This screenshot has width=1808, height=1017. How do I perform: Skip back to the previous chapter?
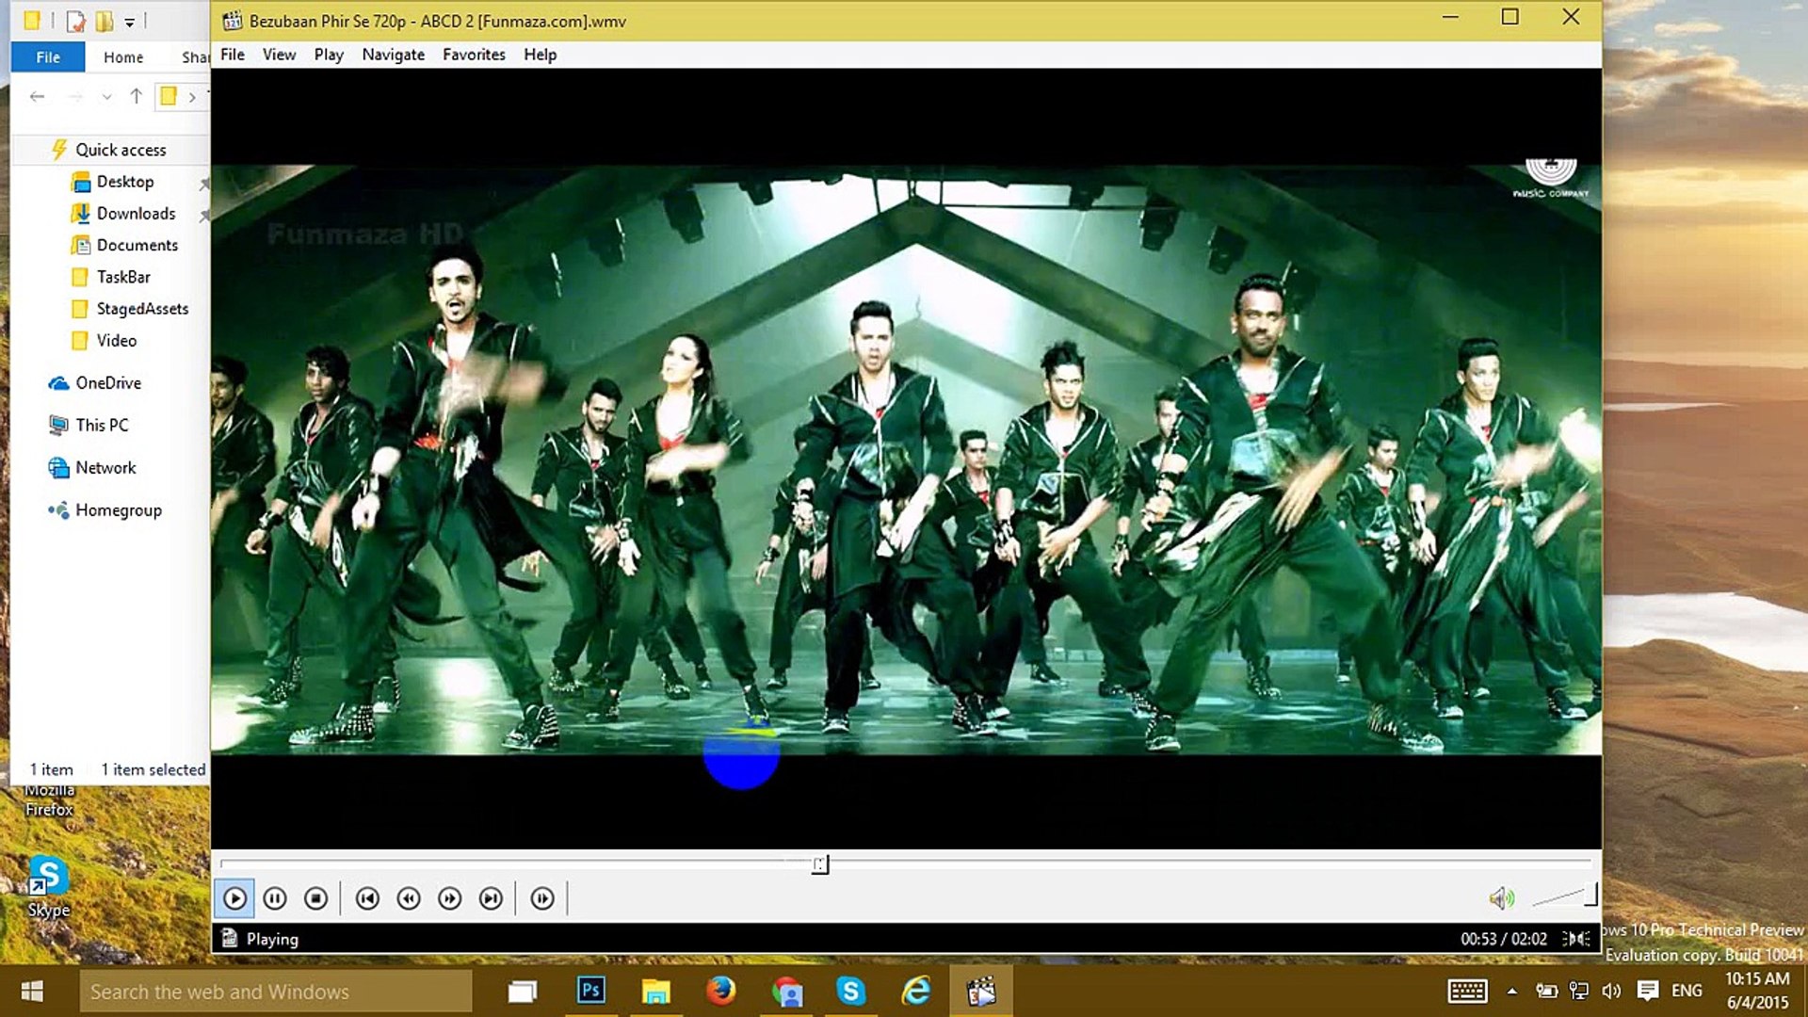pyautogui.click(x=367, y=898)
